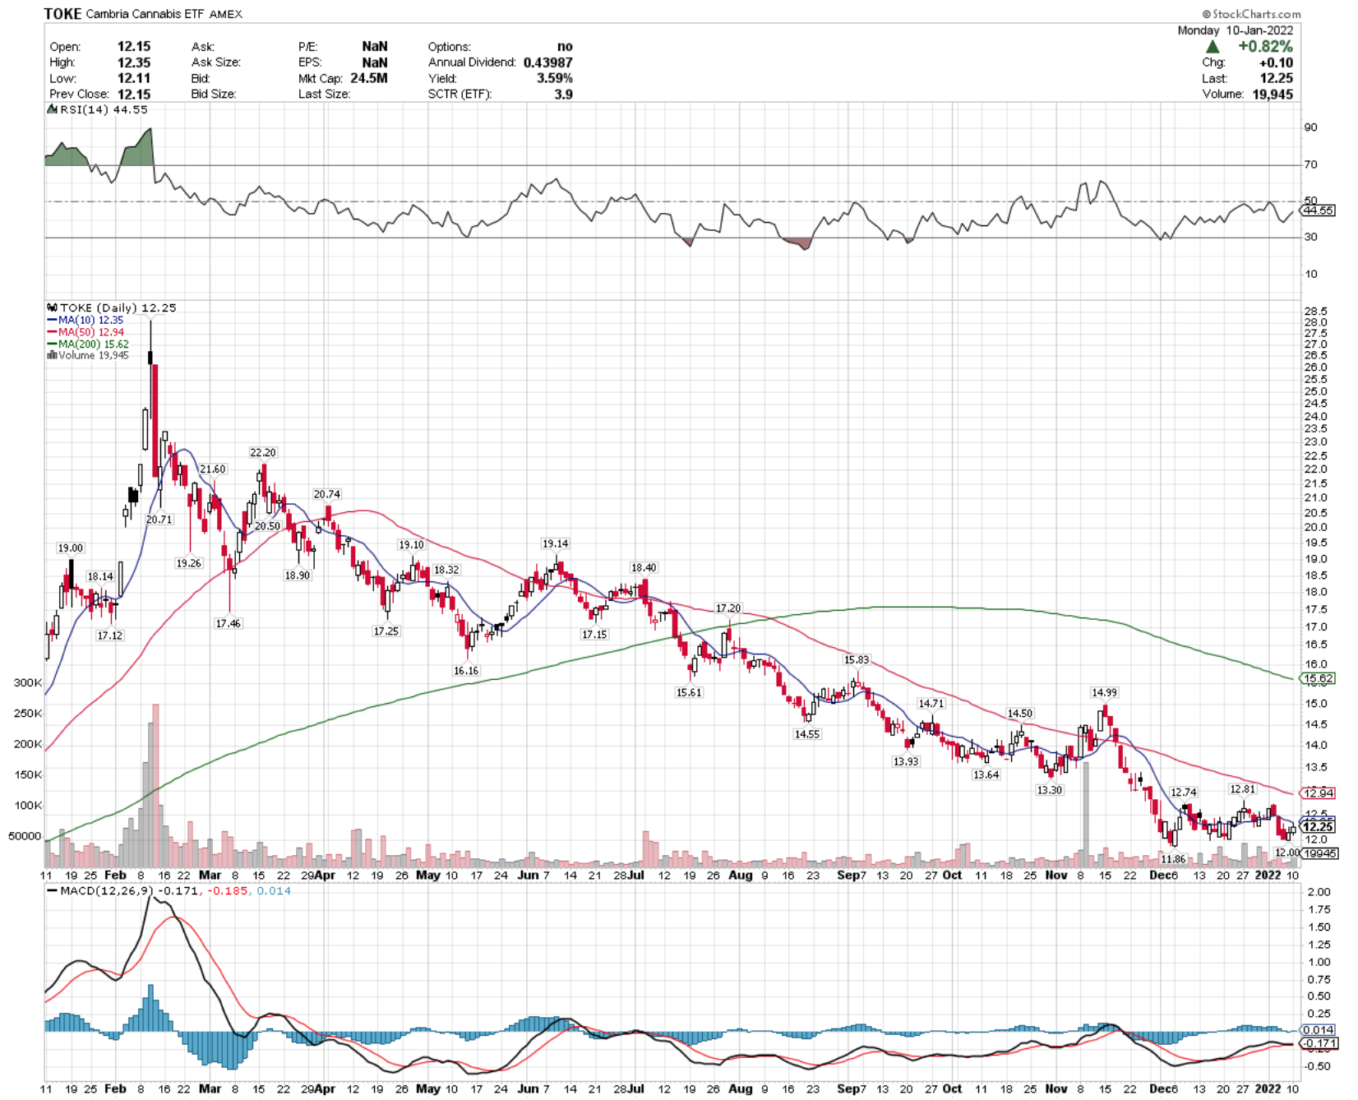Click the 19.14 price annotation
The height and width of the screenshot is (1100, 1358).
555,544
